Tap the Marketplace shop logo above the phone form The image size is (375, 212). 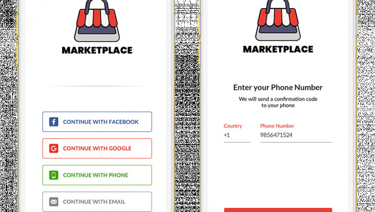coord(278,20)
